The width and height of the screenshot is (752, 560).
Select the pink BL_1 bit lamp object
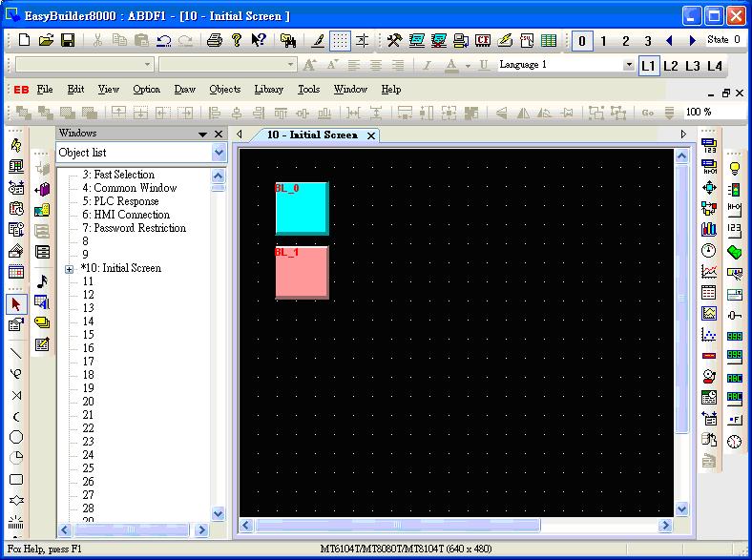pyautogui.click(x=303, y=272)
